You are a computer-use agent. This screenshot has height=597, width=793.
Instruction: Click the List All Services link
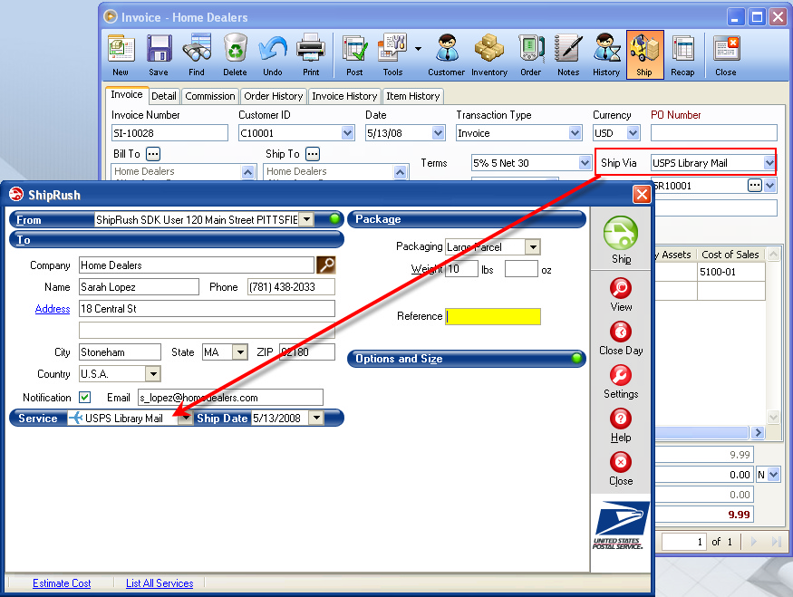coord(160,583)
